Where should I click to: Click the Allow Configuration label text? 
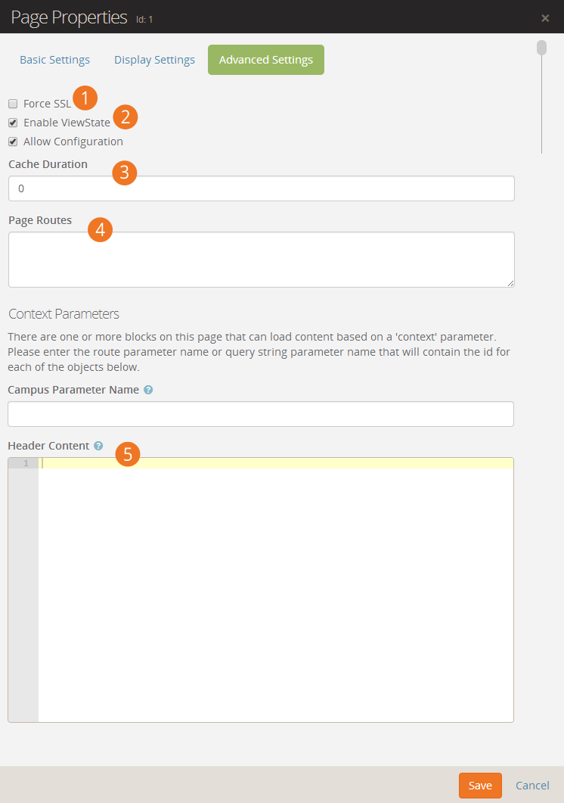pyautogui.click(x=73, y=142)
